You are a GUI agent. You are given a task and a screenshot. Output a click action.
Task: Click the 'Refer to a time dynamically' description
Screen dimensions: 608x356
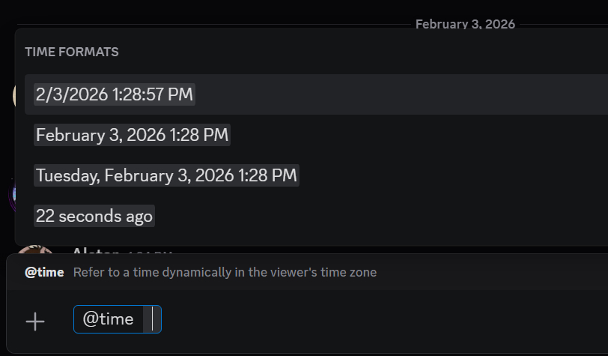click(x=225, y=272)
